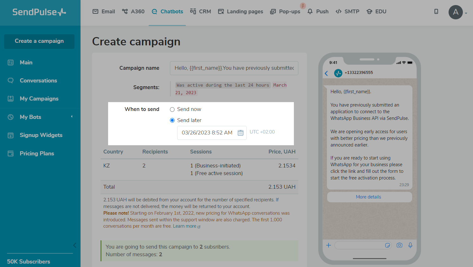The height and width of the screenshot is (267, 473).
Task: Click the SendPulse logo
Action: click(39, 12)
